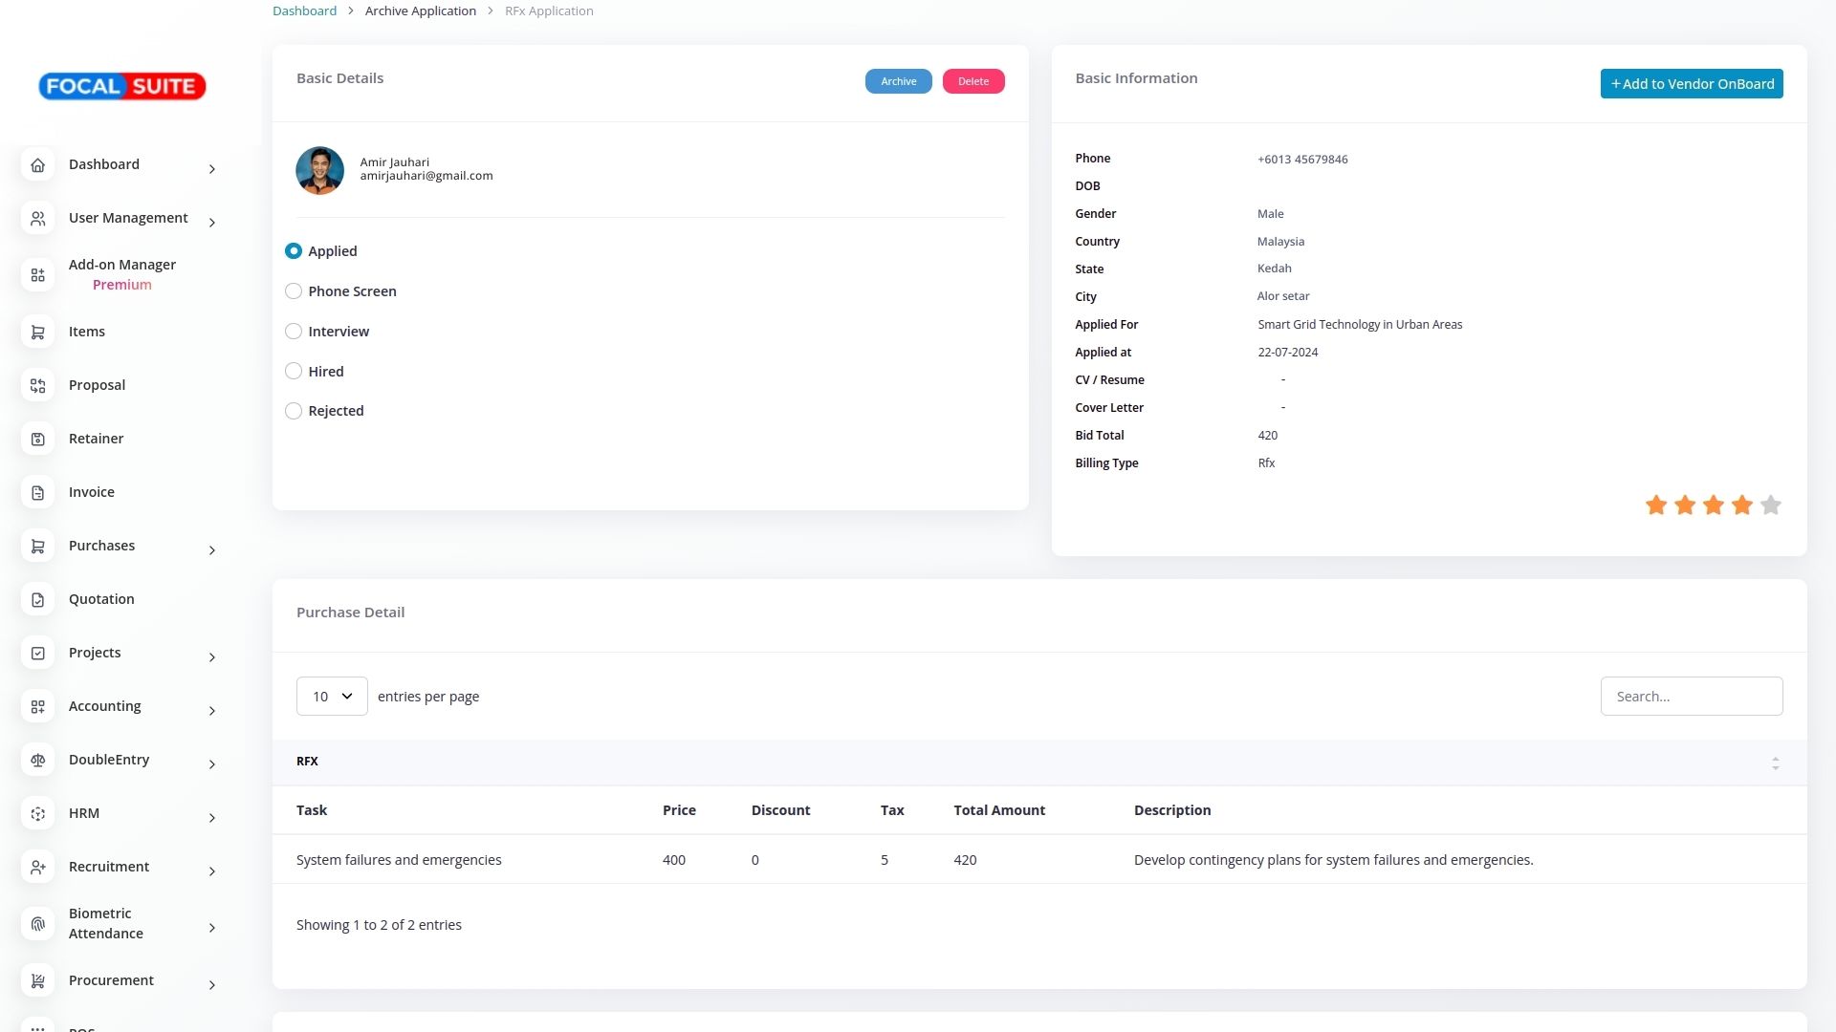The width and height of the screenshot is (1836, 1032).
Task: Click the RFX column sort arrows icon
Action: (1775, 763)
